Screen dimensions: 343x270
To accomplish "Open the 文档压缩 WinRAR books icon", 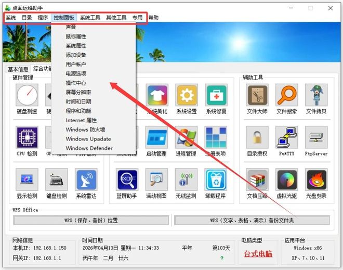I will (257, 179).
